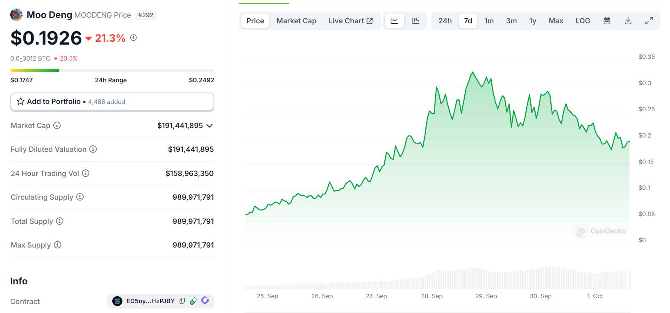
Task: Click the 989,971,791 Max Supply value
Action: tap(193, 245)
